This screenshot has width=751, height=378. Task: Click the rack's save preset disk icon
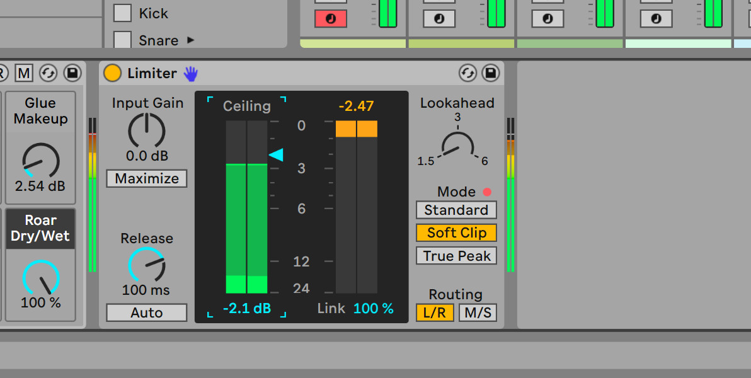(72, 73)
